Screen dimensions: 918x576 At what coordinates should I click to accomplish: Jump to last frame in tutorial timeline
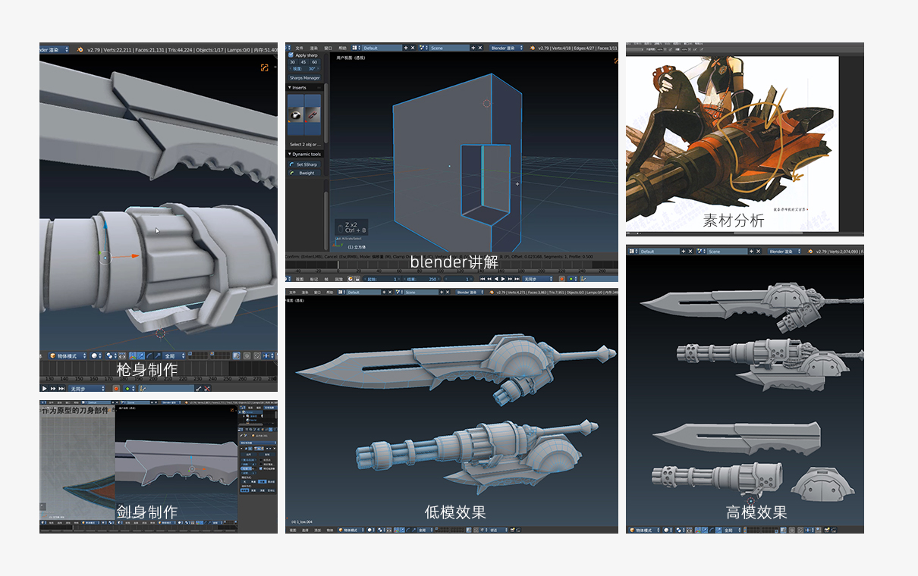click(517, 279)
